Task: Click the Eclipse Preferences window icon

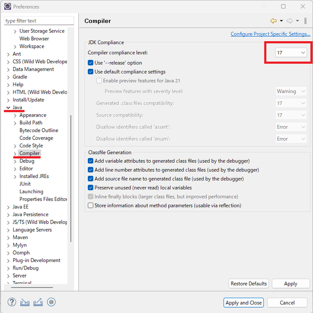Action: click(x=7, y=7)
